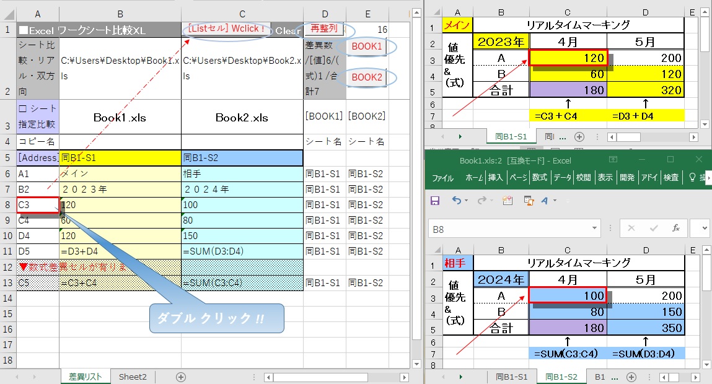This screenshot has width=712, height=384.
Task: Open the ファイル menu tab
Action: 442,178
